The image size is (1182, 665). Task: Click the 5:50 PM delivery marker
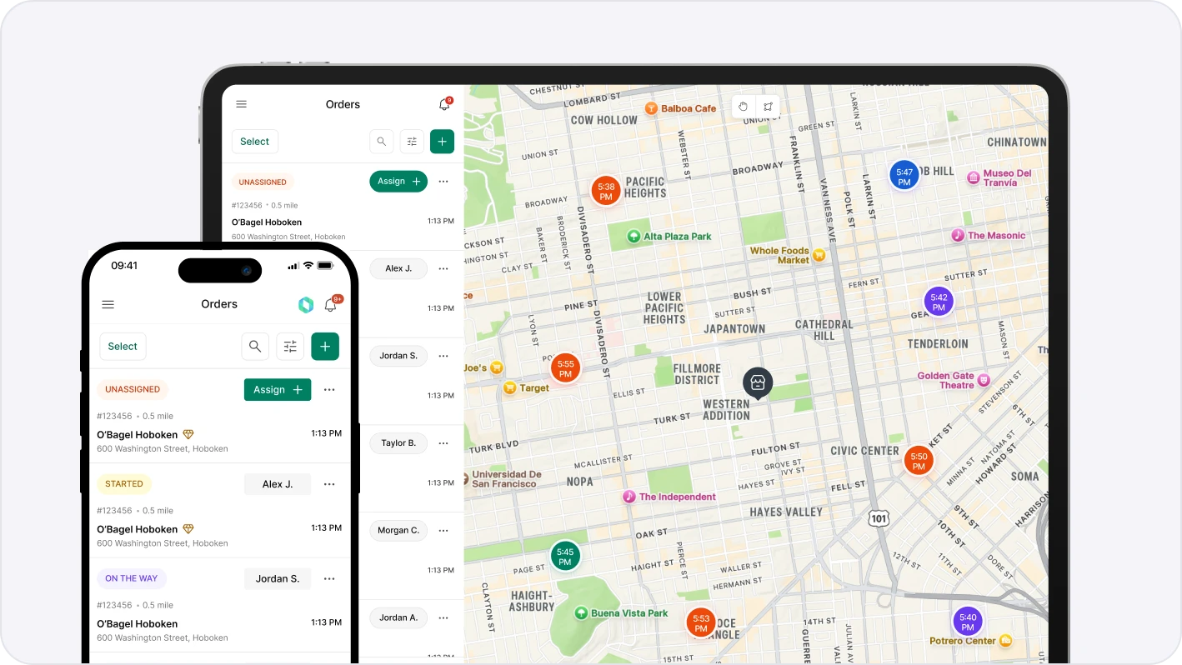(x=919, y=461)
